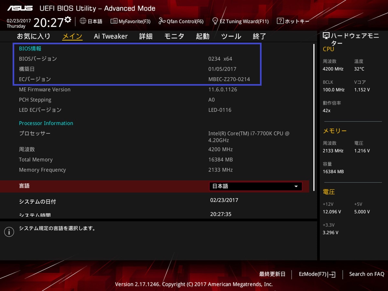
Task: Click the date 02/23/2017 Thursday in header
Action: [19, 23]
